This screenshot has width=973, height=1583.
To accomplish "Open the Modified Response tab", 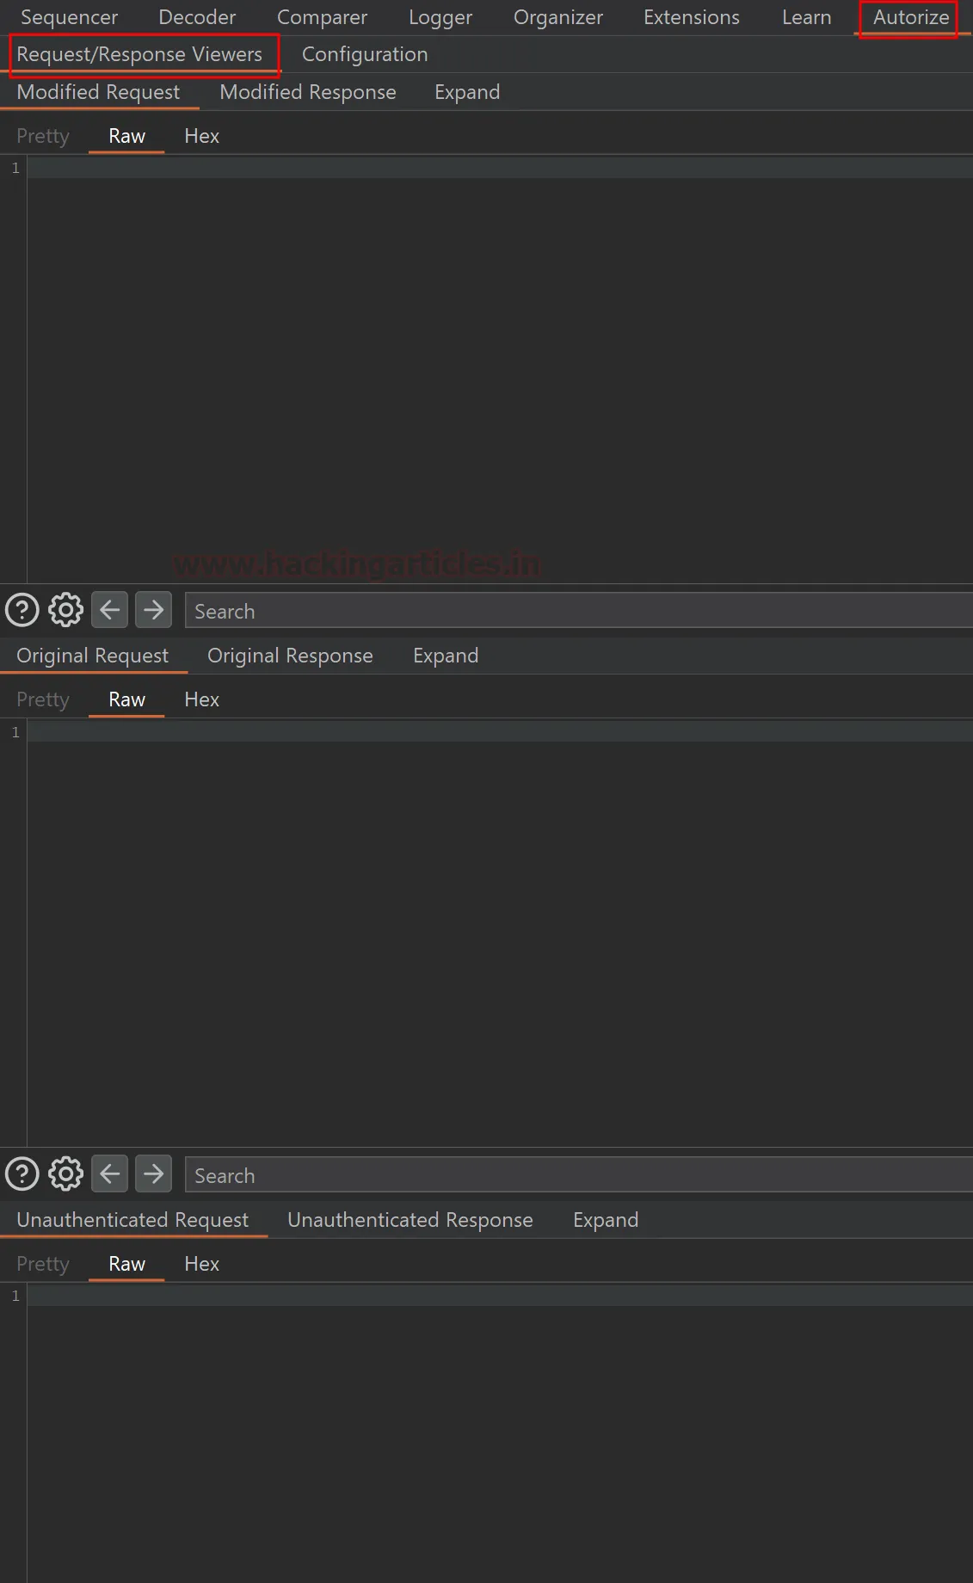I will [307, 92].
